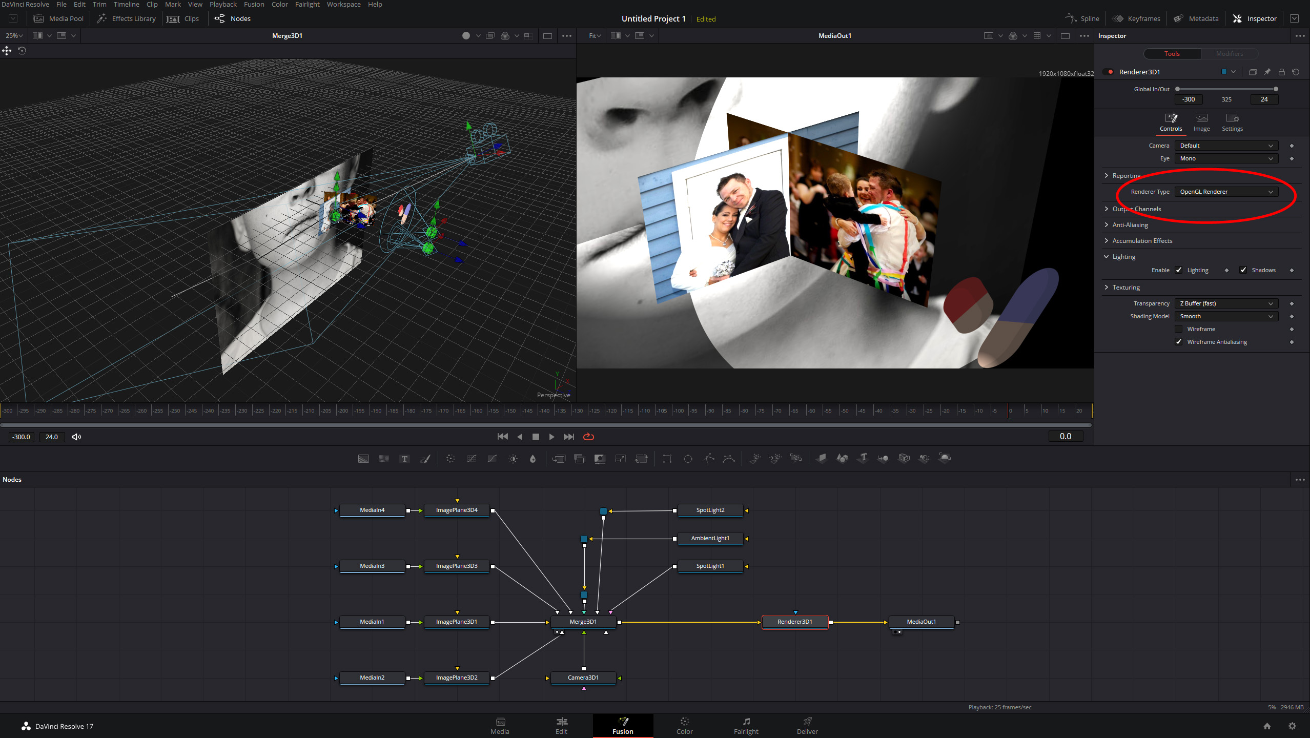
Task: Switch Inspector to Modifiers
Action: click(x=1229, y=53)
